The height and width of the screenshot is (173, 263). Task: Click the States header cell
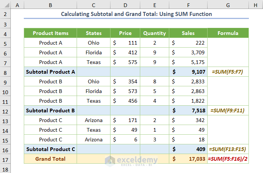(x=93, y=33)
